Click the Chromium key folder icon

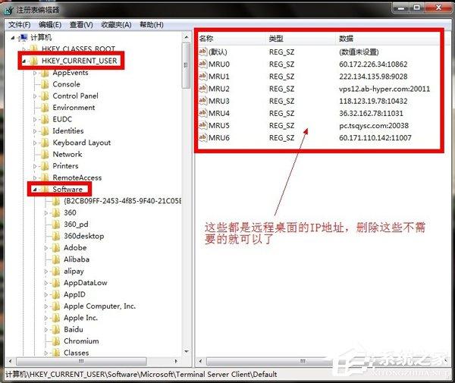click(57, 341)
